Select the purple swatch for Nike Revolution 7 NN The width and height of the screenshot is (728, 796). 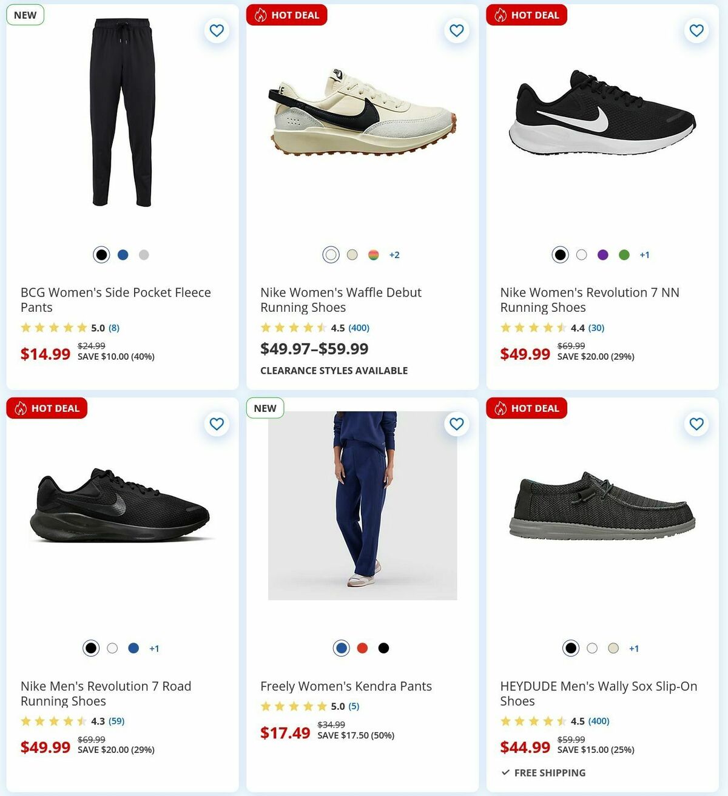tap(603, 255)
